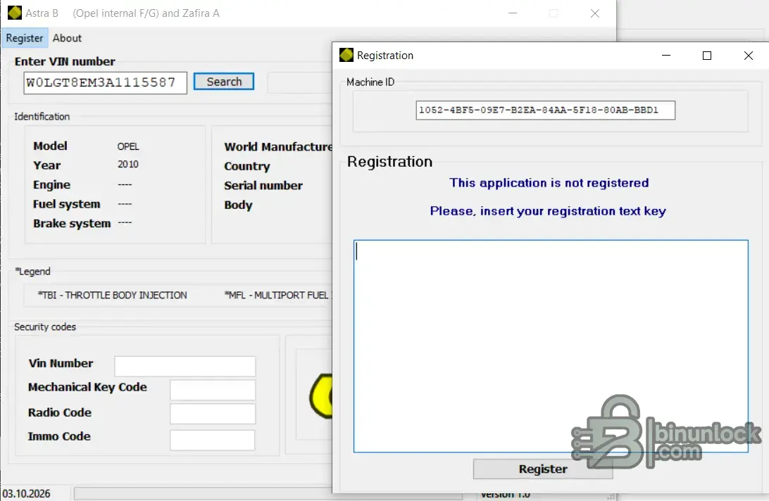Image resolution: width=769 pixels, height=501 pixels.
Task: Select the Machine ID text field
Action: click(545, 110)
